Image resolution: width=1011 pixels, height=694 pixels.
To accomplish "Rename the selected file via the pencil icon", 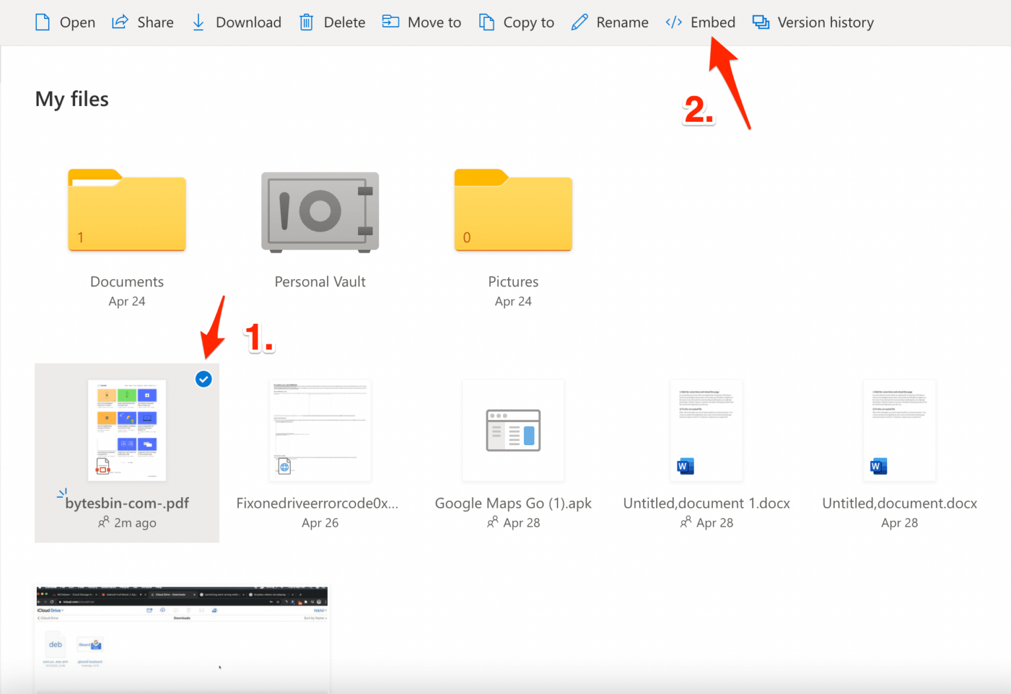I will click(x=579, y=22).
